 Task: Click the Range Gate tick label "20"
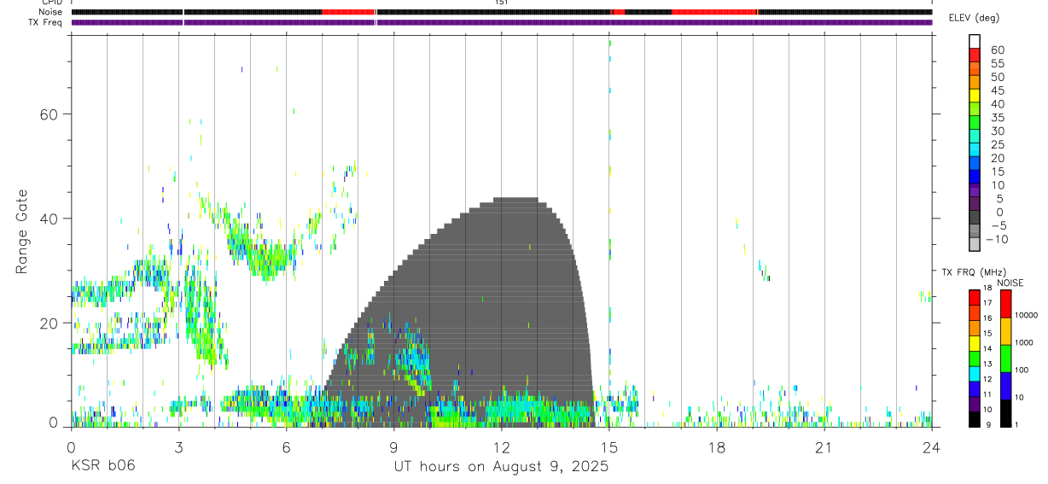(49, 323)
